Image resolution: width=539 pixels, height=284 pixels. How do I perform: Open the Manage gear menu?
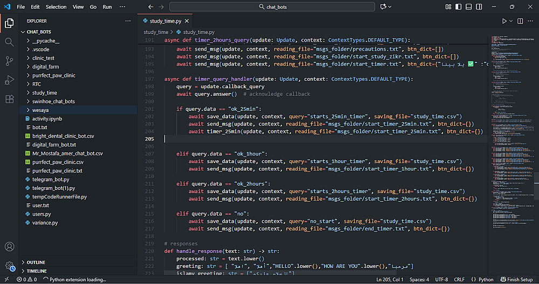click(9, 266)
